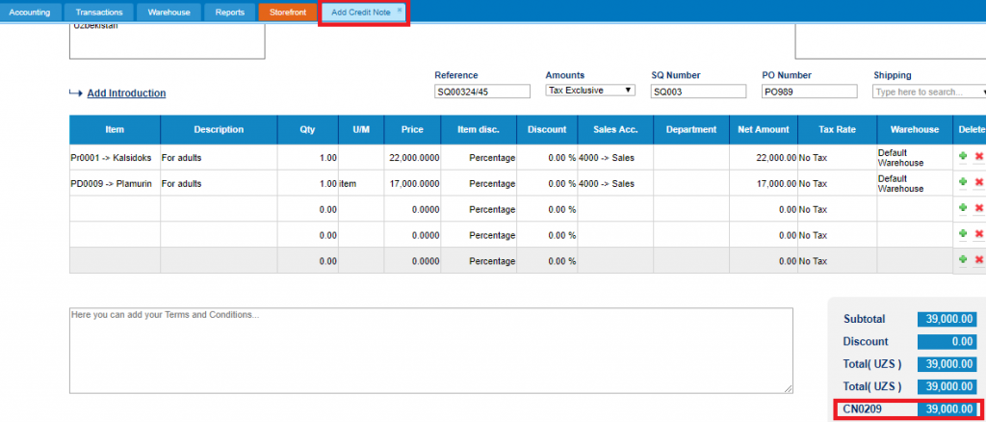This screenshot has height=422, width=986.
Task: Click red delete X in last grey row
Action: [978, 259]
